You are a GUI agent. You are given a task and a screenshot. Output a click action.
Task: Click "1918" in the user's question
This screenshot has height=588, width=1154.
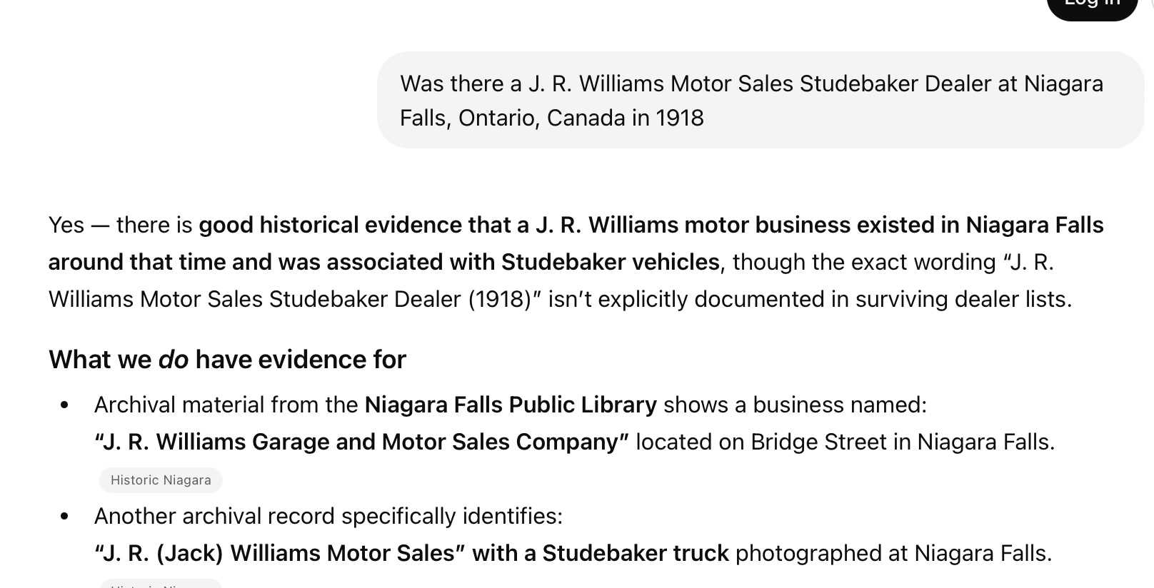click(x=679, y=118)
